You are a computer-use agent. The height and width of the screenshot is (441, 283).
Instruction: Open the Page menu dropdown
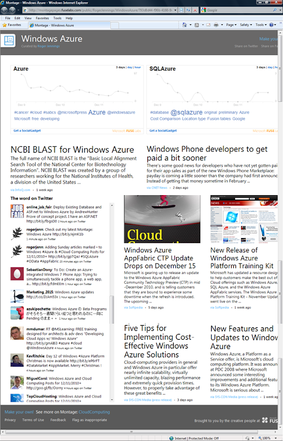tap(231, 25)
